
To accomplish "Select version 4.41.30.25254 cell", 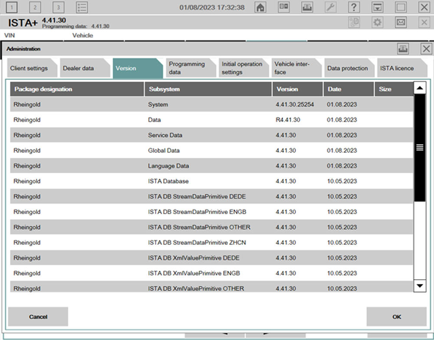I will [295, 104].
